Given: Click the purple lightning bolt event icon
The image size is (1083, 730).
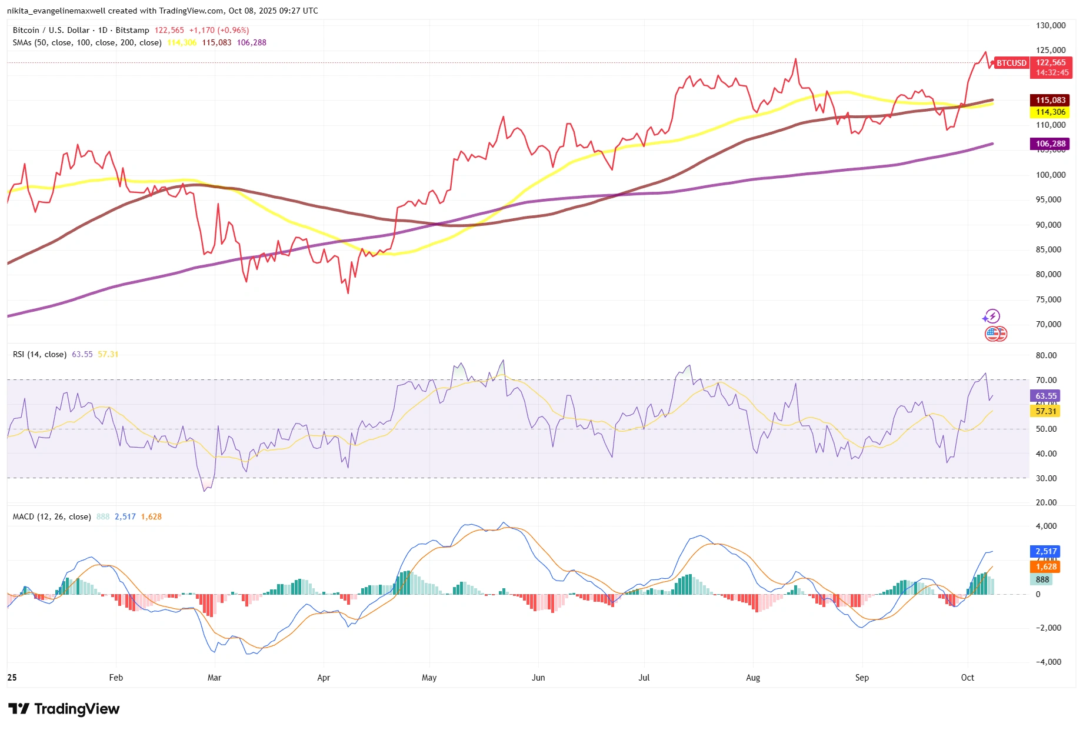Looking at the screenshot, I should point(992,316).
